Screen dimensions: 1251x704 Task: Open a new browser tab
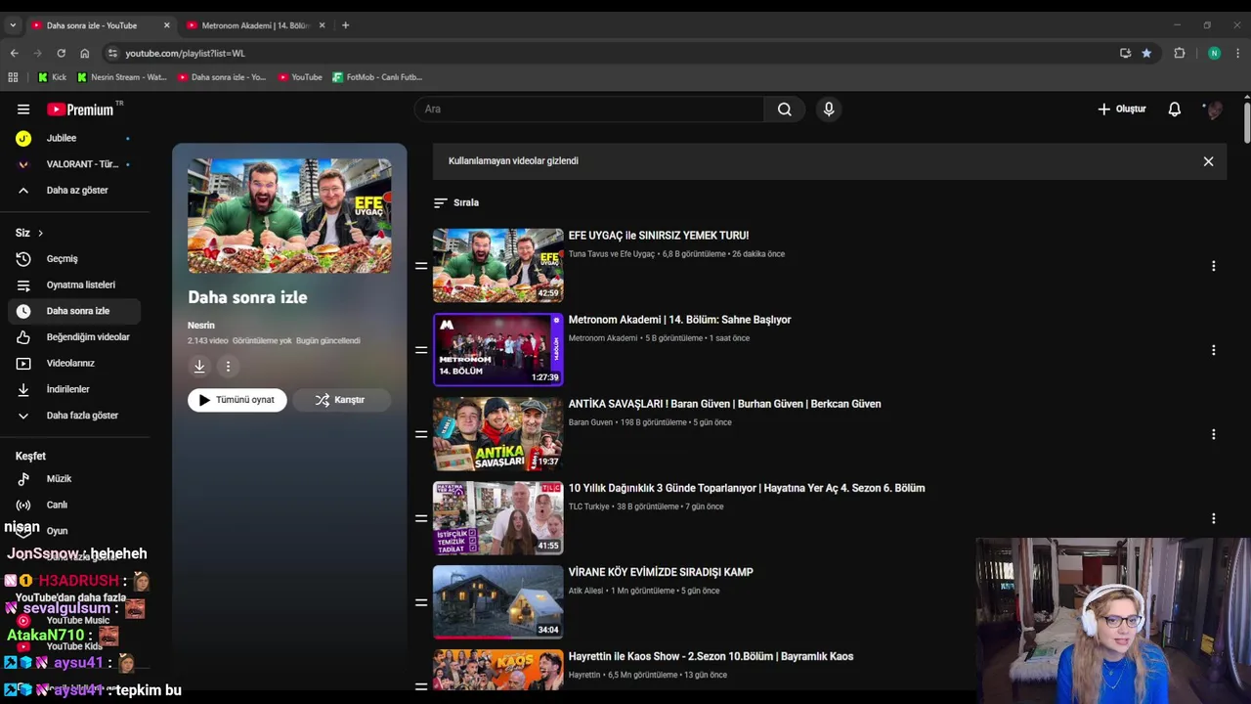345,25
